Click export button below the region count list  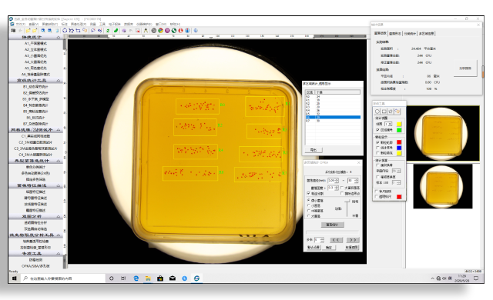[x=314, y=150]
